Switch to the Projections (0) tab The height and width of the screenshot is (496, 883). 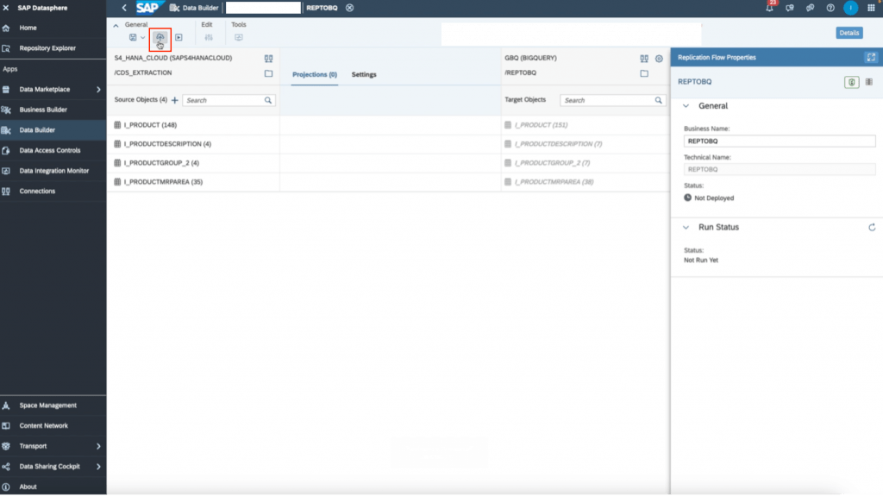(x=314, y=74)
